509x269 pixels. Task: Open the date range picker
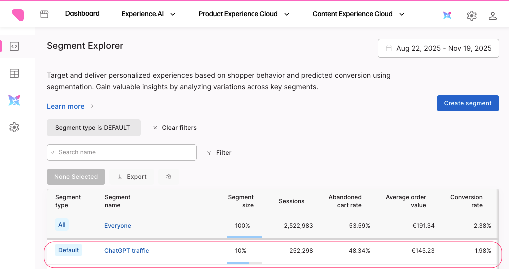438,48
